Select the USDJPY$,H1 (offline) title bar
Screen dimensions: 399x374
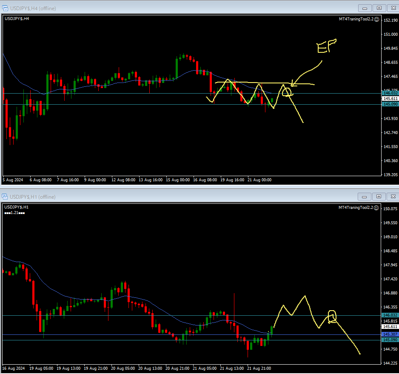point(170,196)
